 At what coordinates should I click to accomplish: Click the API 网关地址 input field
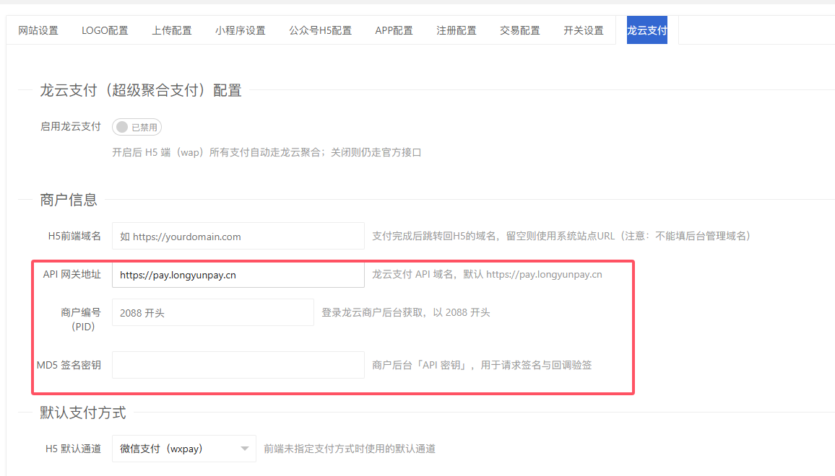pos(238,275)
